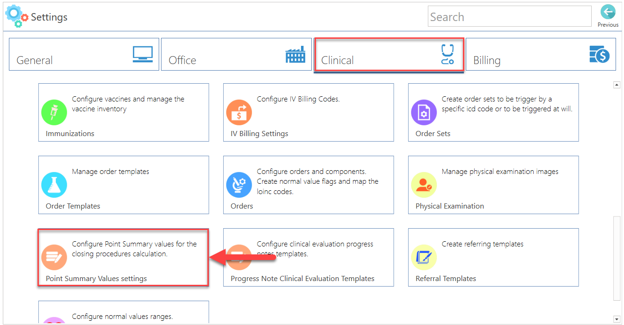
Task: Click 'Configure IV Billing Codes.' description
Action: [298, 99]
